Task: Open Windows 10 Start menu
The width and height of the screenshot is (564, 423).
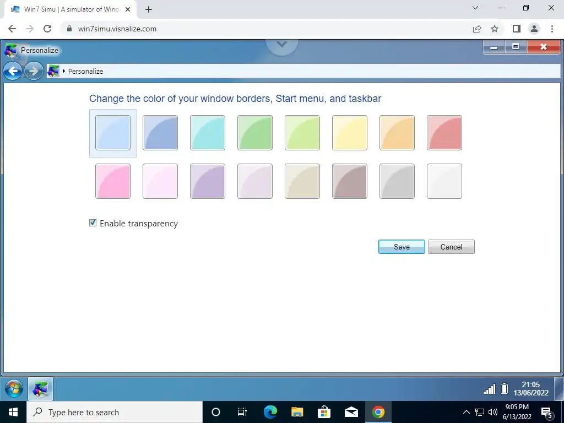Action: pyautogui.click(x=13, y=412)
